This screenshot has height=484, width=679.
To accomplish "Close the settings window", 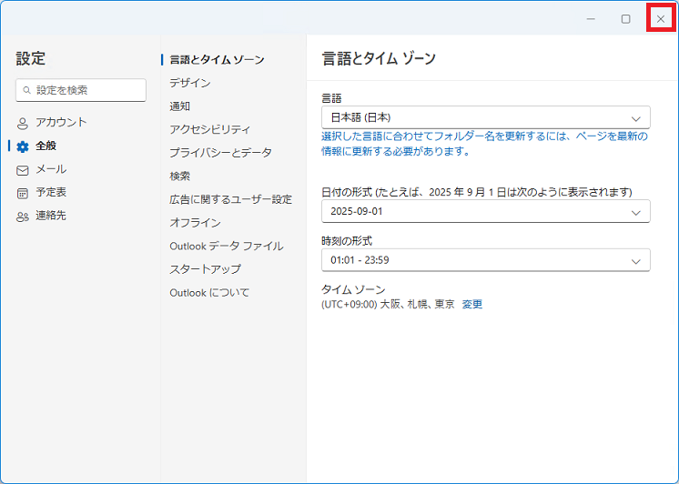I will [661, 18].
